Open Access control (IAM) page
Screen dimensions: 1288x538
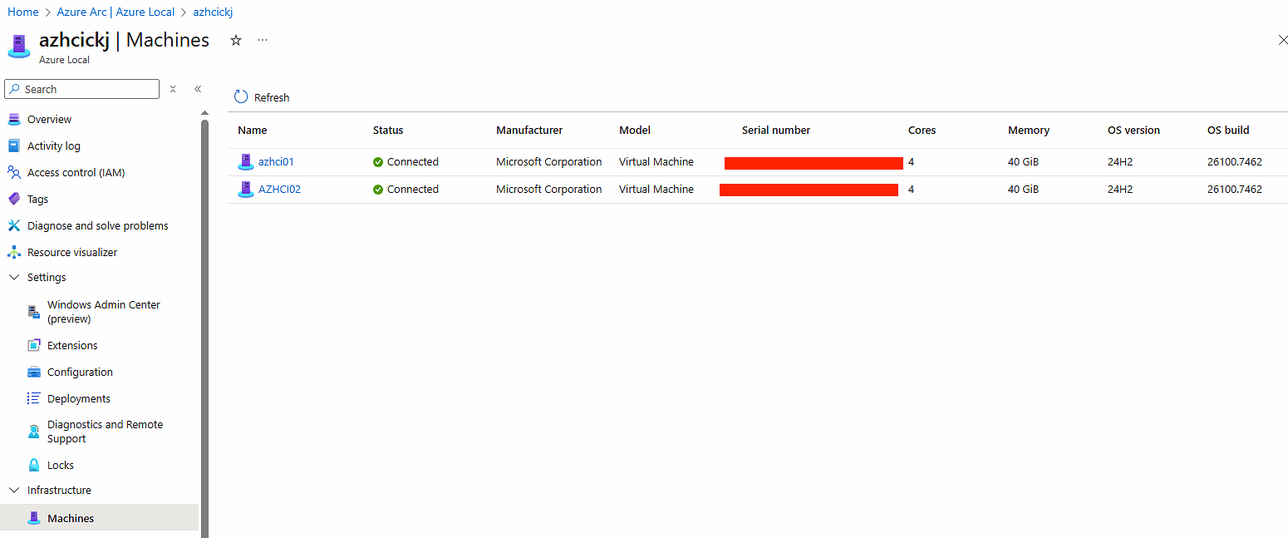pos(76,172)
